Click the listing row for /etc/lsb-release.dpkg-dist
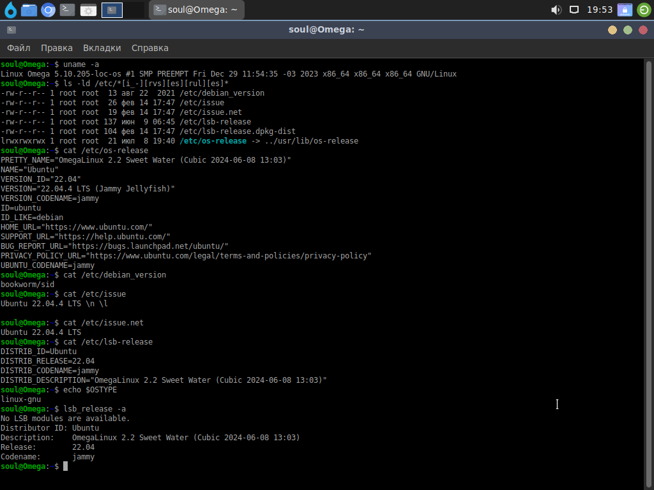654x490 pixels. pyautogui.click(x=148, y=131)
